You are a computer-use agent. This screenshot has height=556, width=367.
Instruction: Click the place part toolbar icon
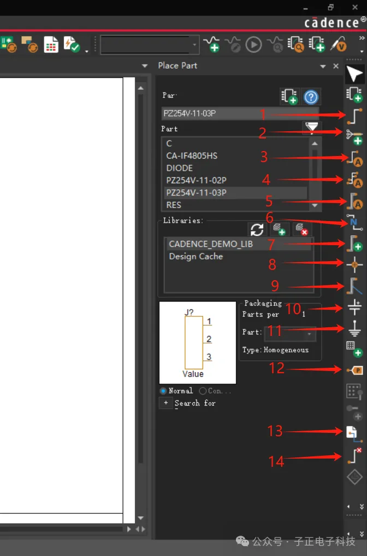coord(317,45)
